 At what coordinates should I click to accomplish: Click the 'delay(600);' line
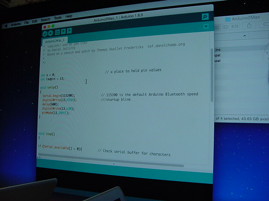[x=50, y=104]
